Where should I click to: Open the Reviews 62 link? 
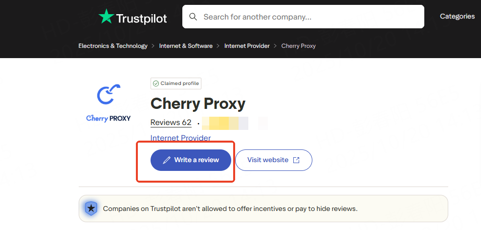click(x=171, y=123)
